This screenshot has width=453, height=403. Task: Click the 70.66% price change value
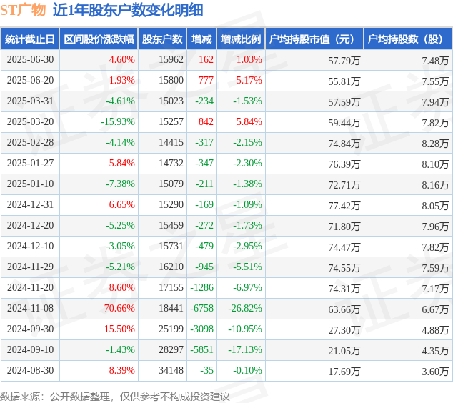[x=119, y=308]
